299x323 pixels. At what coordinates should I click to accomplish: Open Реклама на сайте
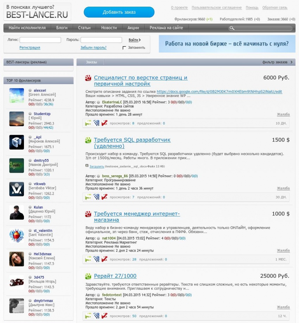166,28
